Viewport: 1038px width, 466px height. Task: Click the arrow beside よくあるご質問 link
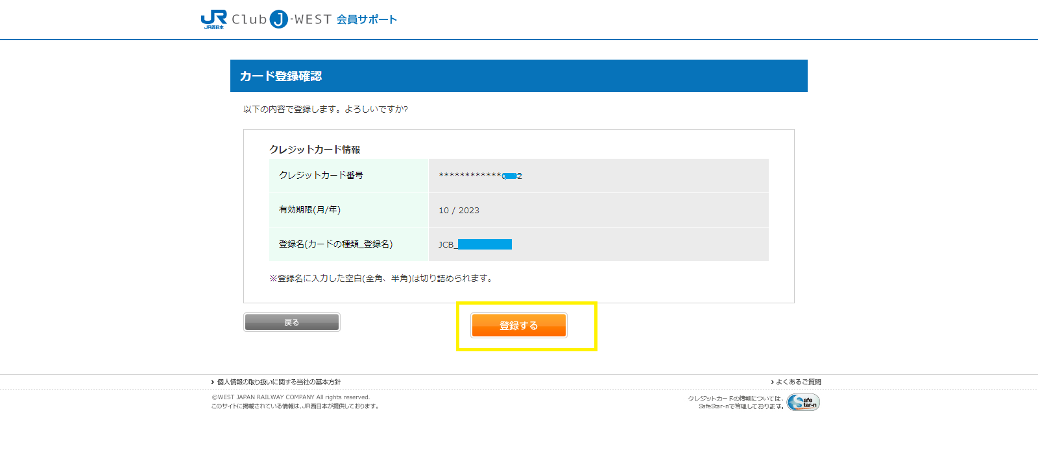(x=772, y=382)
